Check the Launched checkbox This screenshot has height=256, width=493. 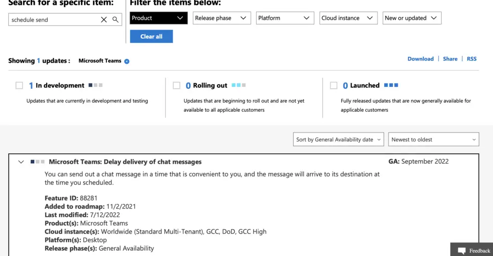coord(334,85)
